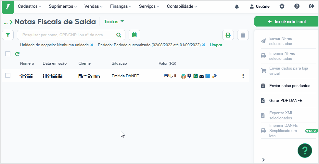Expand the Cadastros menu

(x=30, y=6)
